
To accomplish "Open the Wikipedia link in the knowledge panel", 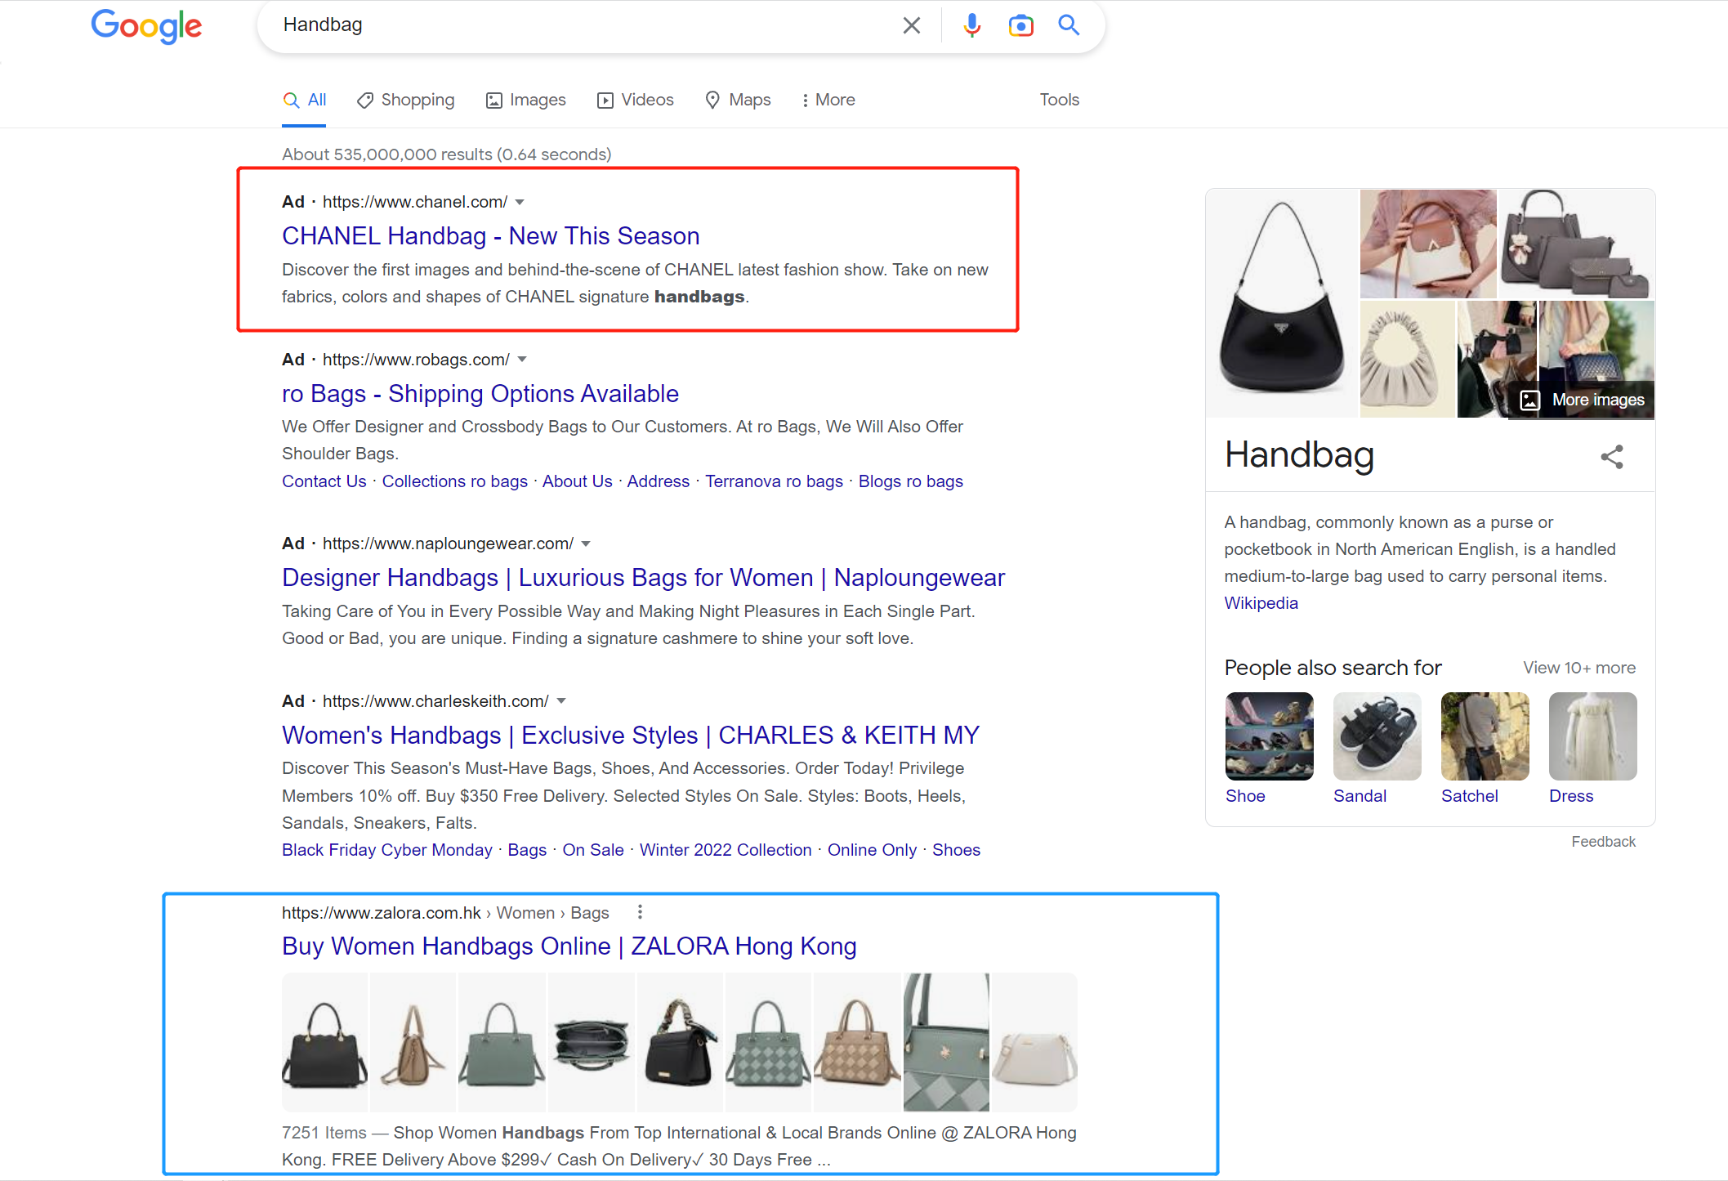I will 1261,603.
